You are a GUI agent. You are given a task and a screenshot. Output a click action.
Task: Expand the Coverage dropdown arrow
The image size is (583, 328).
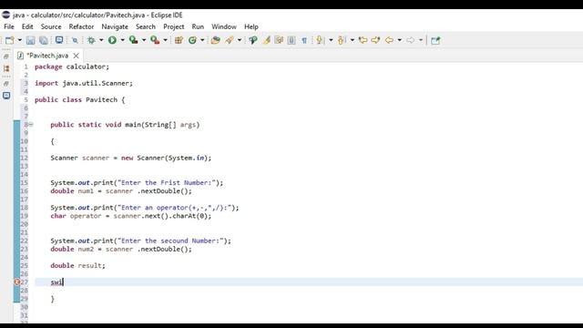[x=144, y=40]
